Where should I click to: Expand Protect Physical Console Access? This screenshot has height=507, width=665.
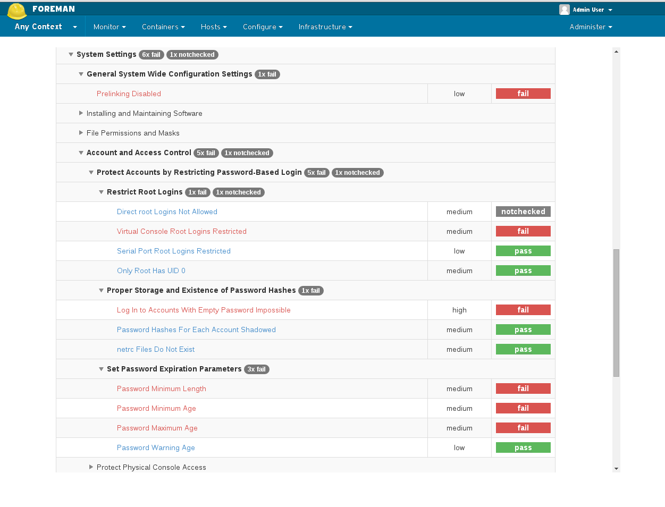(91, 467)
